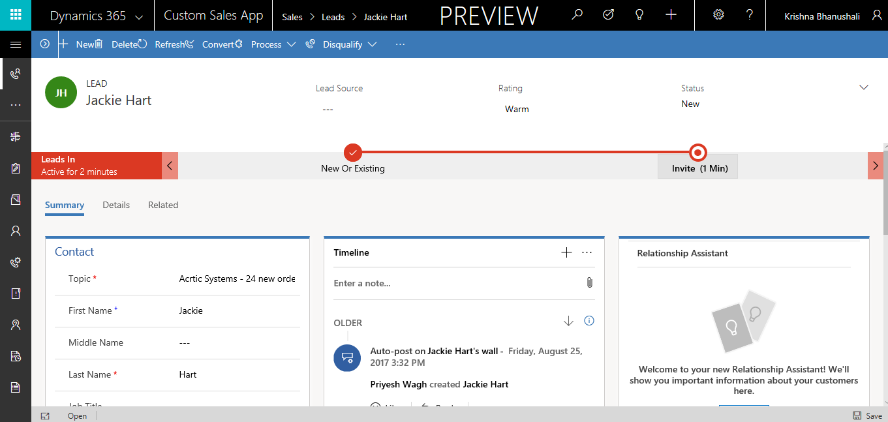Click Jackie Hart in the breadcrumb
This screenshot has height=422, width=888.
386,17
